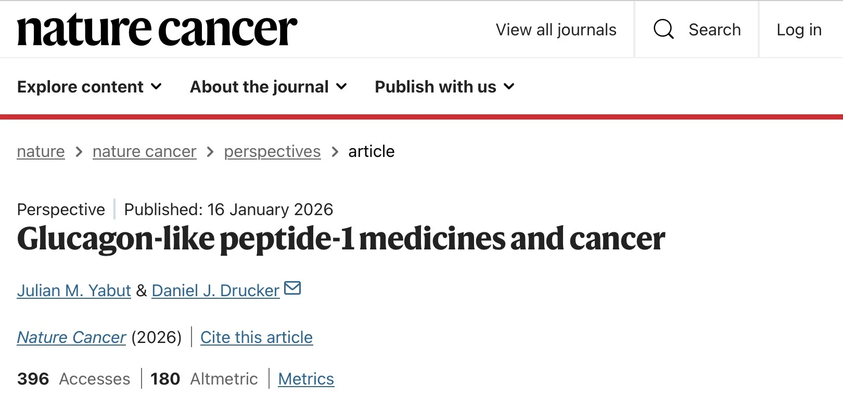Click the italic Nature Cancer journal link
The image size is (843, 410).
(71, 337)
